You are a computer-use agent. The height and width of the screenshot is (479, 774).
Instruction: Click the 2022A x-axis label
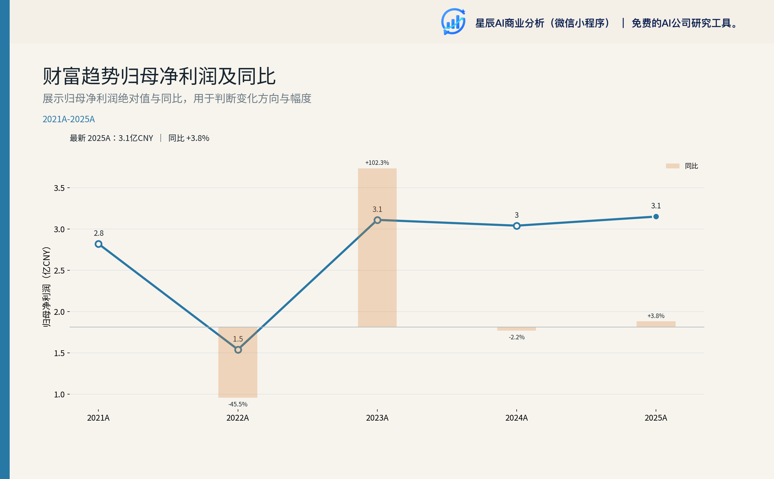point(238,418)
